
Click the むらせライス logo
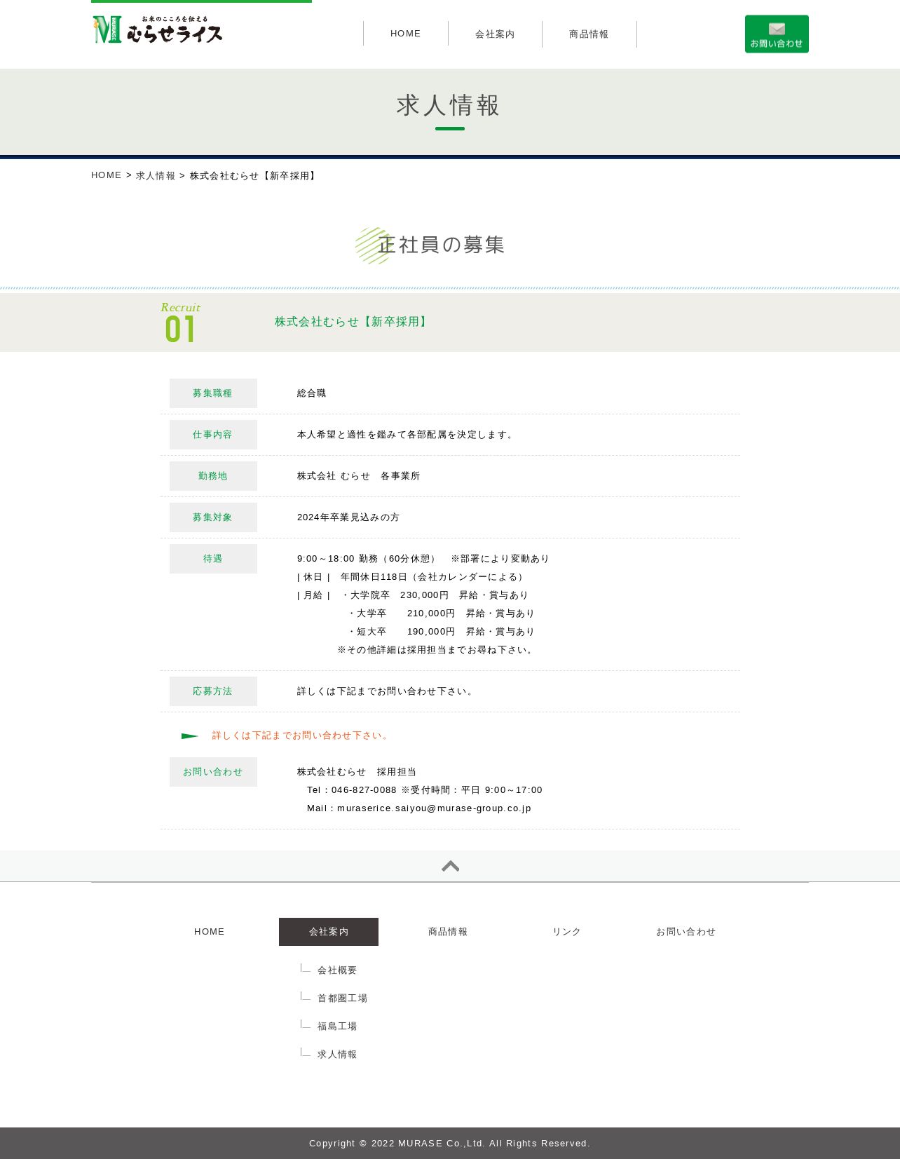158,29
